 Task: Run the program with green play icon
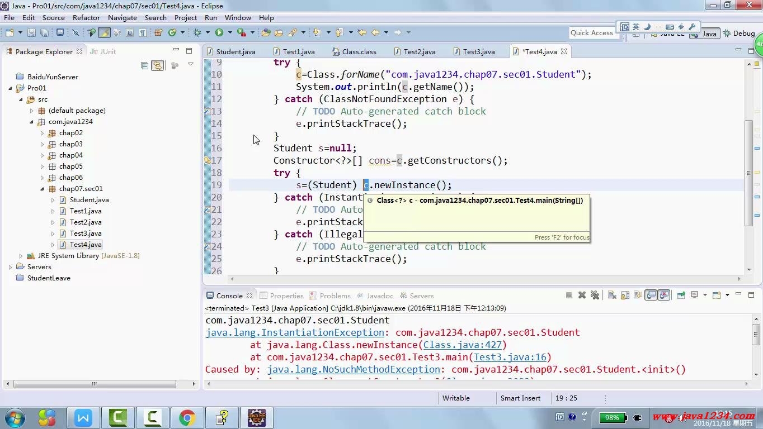click(x=219, y=32)
